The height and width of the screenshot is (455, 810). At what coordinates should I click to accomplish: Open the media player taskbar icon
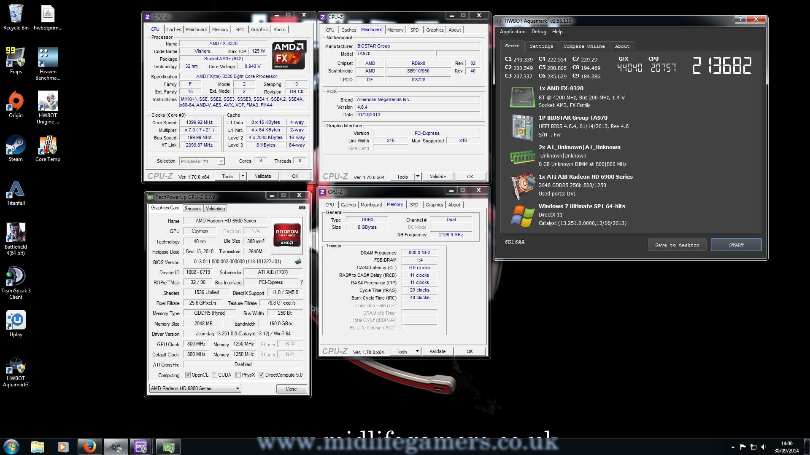(x=63, y=447)
